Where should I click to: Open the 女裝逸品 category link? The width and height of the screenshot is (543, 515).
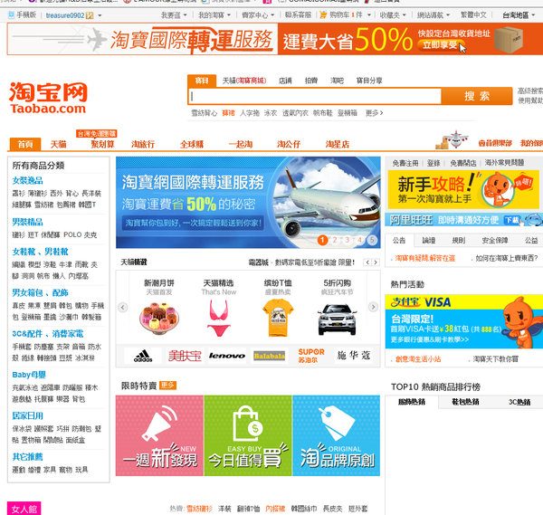[x=27, y=180]
